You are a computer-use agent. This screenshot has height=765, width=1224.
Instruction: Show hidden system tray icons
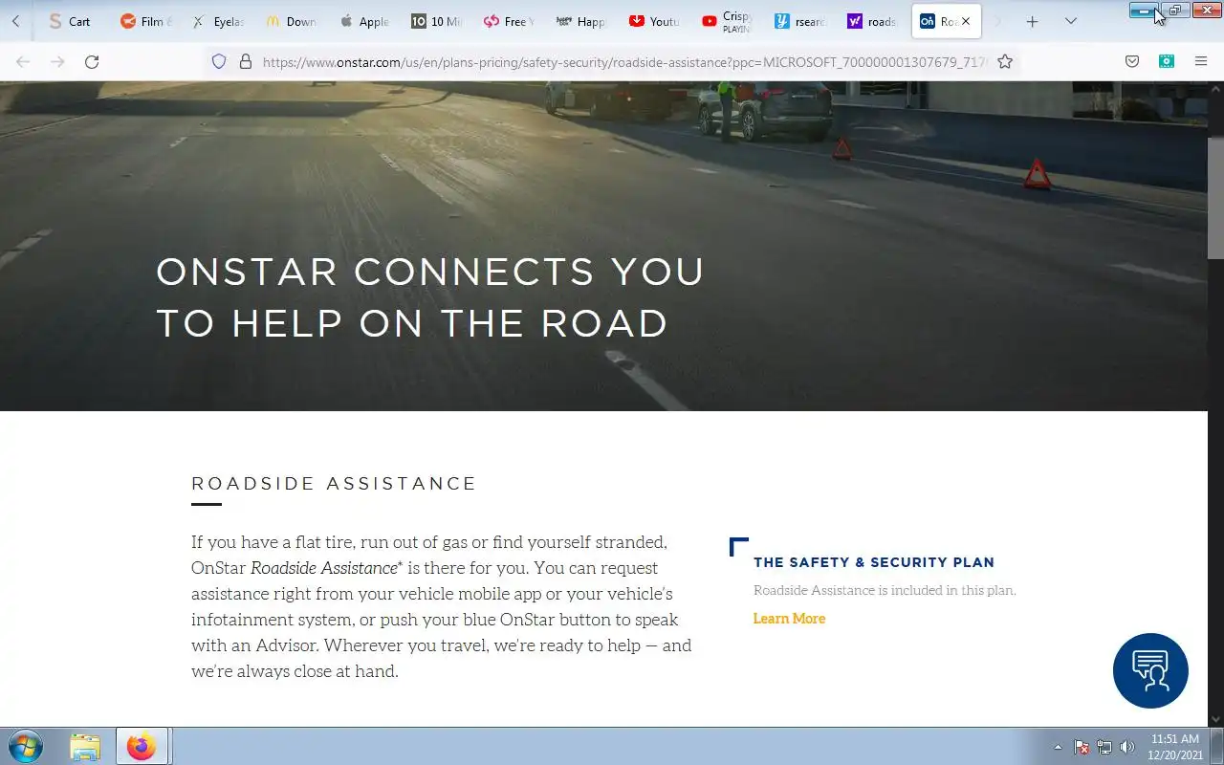click(1058, 747)
